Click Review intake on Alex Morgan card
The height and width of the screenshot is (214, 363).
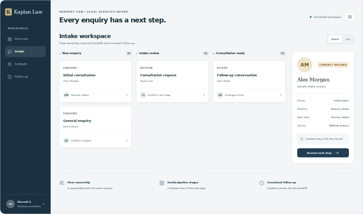pyautogui.click(x=80, y=95)
